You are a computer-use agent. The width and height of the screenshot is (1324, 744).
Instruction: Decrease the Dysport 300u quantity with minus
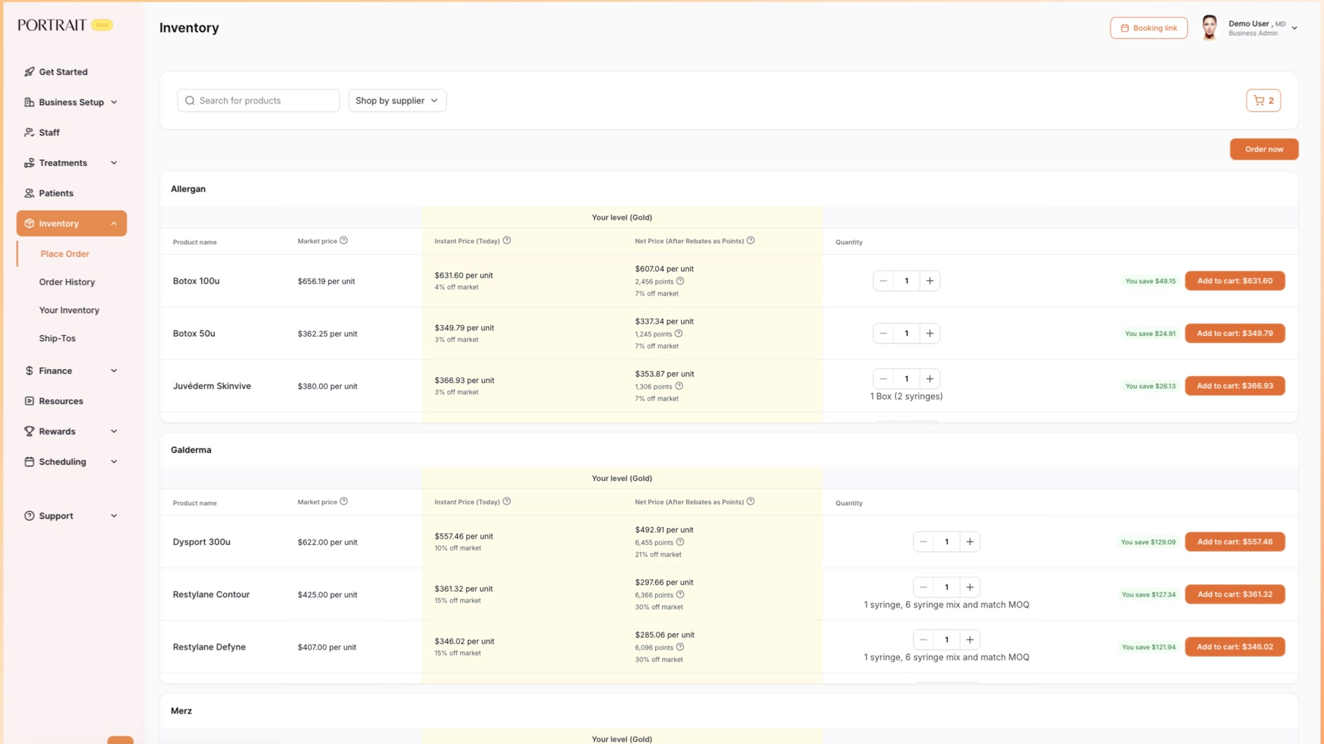point(923,542)
